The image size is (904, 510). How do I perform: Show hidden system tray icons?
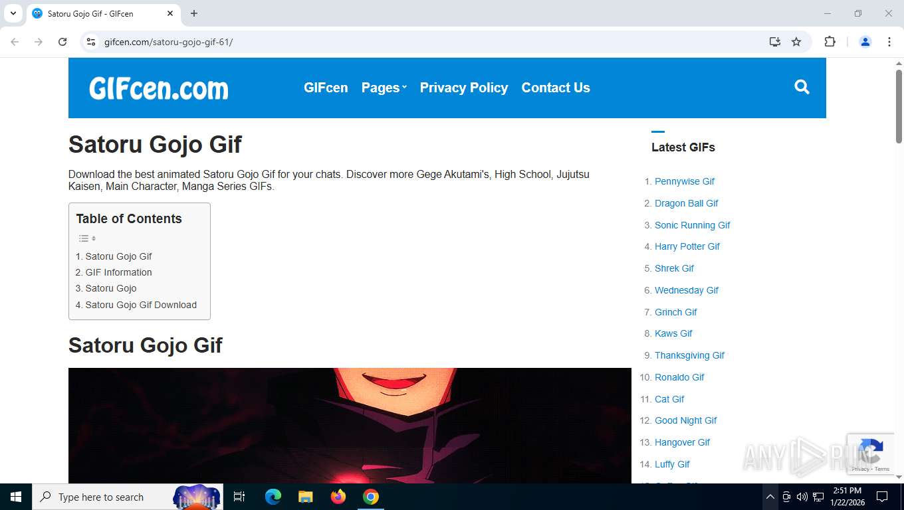tap(770, 497)
